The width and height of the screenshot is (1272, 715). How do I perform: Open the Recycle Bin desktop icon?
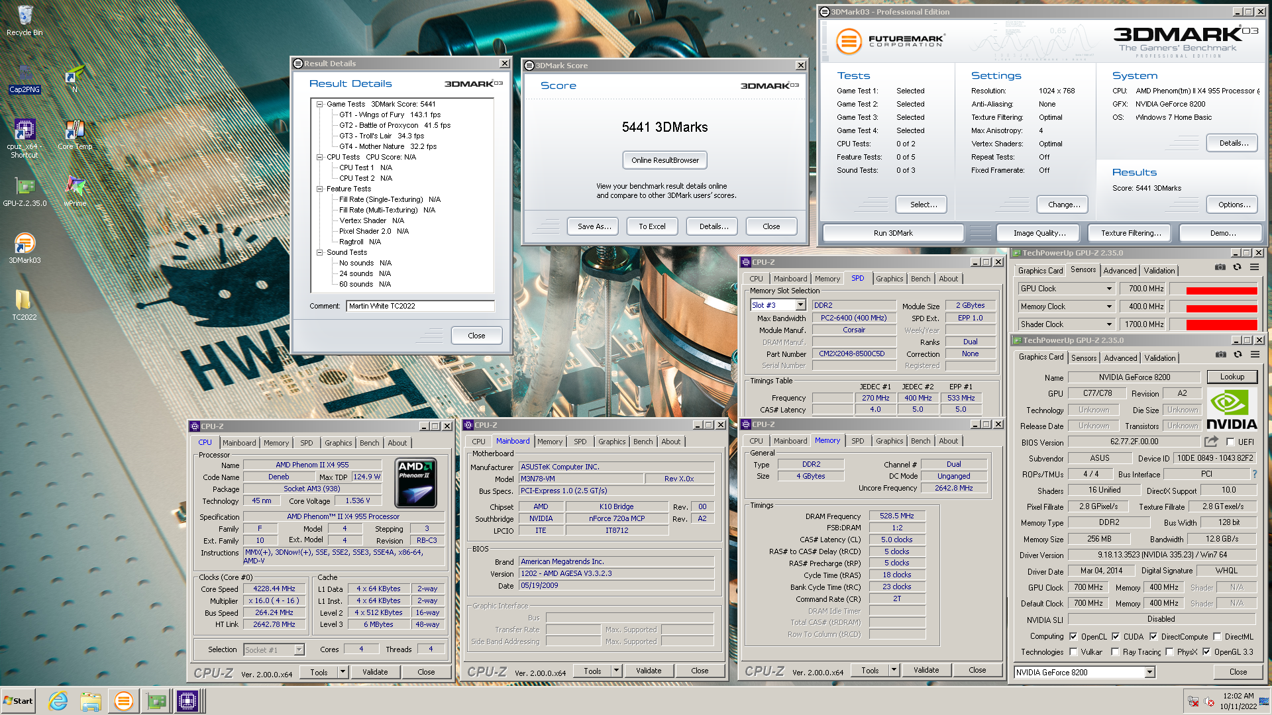tap(25, 20)
